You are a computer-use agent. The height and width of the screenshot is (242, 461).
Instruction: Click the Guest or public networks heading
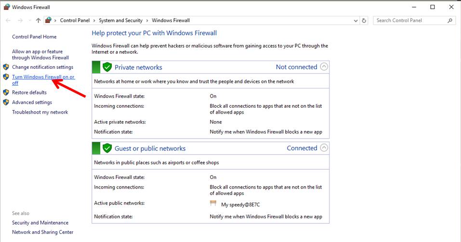150,148
